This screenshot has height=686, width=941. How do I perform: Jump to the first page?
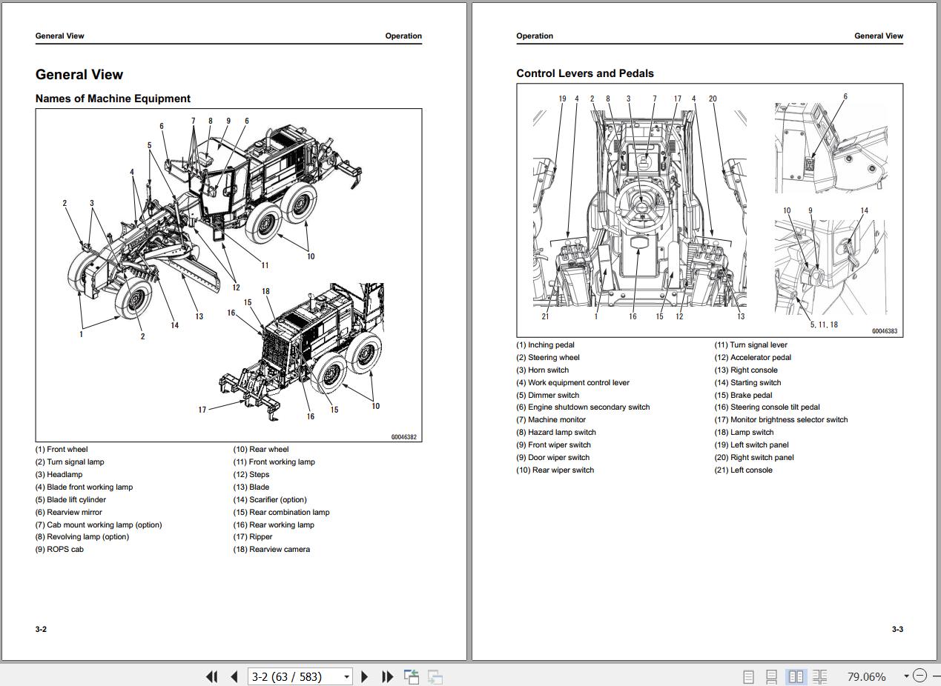tap(211, 676)
